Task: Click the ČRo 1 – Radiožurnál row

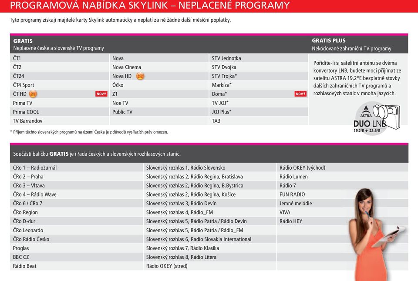Action: [76, 167]
